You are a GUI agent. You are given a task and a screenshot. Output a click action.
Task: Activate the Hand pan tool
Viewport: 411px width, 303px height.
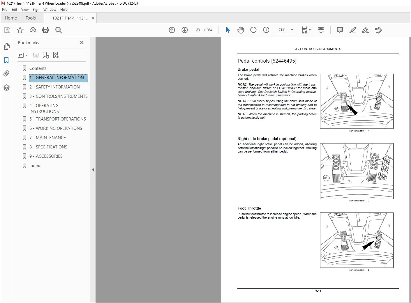click(x=241, y=30)
